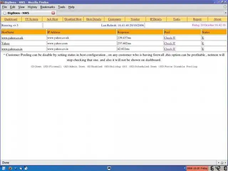The height and width of the screenshot is (171, 228).
Task: Close the BigBoos - NMS tab
Action: pyautogui.click(x=53, y=13)
